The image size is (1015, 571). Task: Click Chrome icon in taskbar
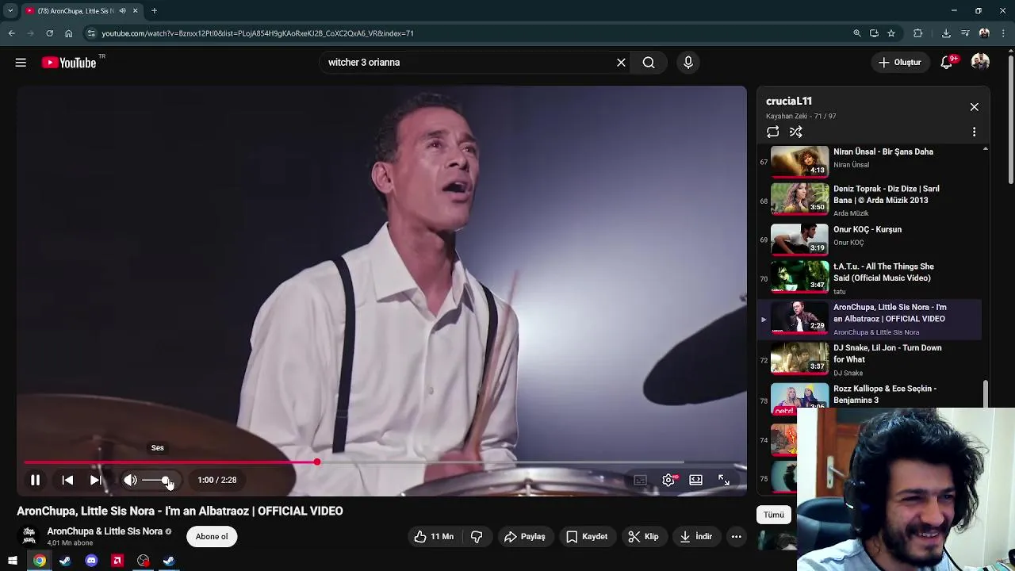tap(39, 561)
